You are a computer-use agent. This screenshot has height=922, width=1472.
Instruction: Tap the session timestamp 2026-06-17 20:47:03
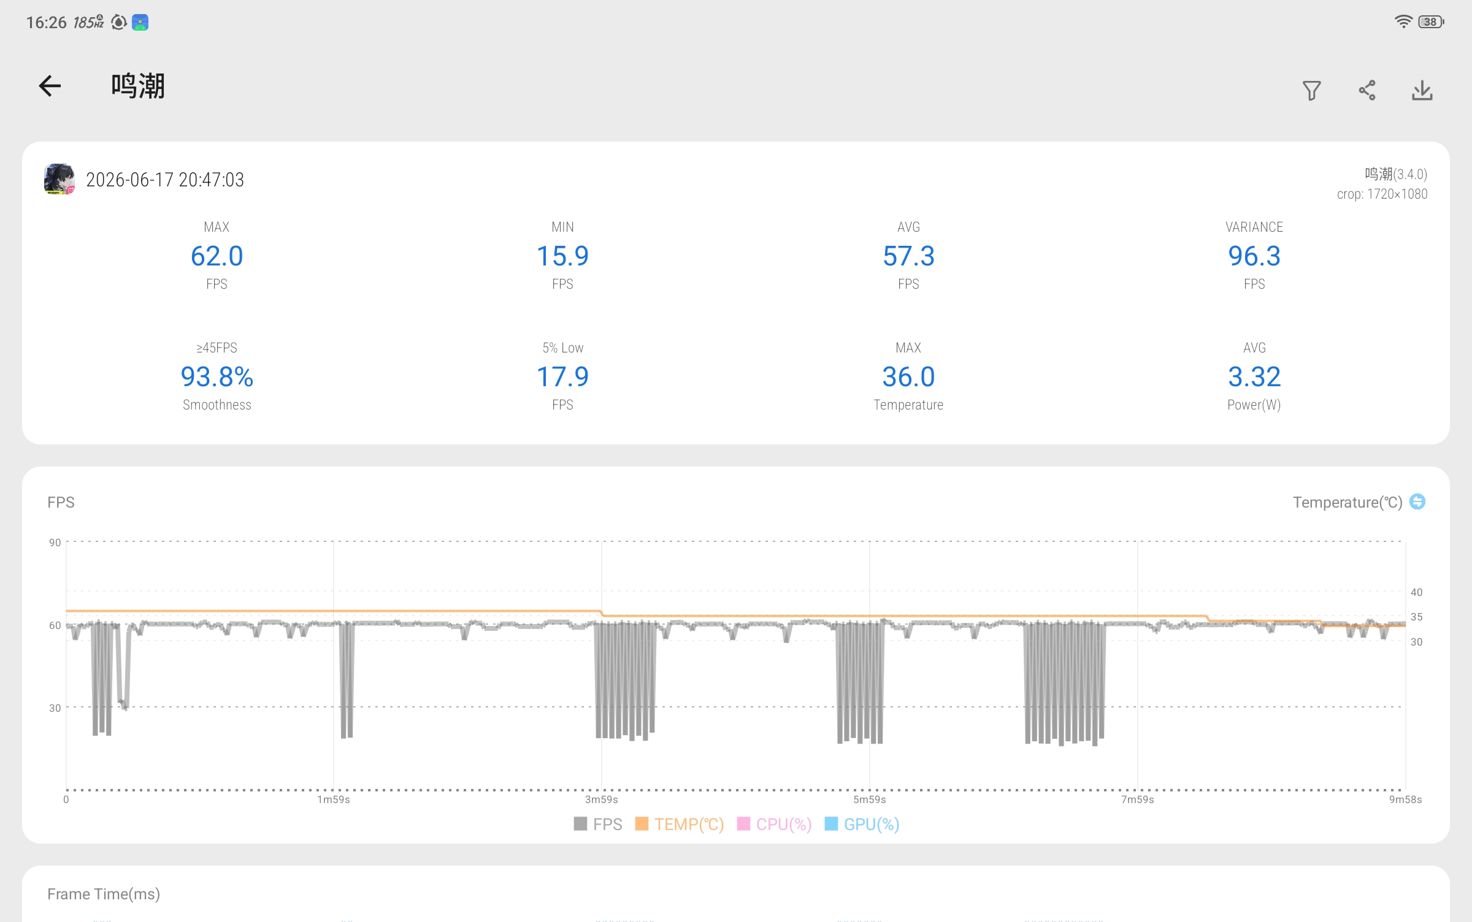tap(165, 180)
